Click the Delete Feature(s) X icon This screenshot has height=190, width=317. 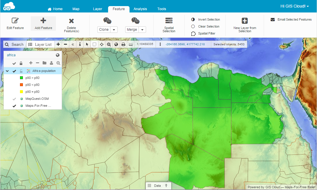[71, 21]
